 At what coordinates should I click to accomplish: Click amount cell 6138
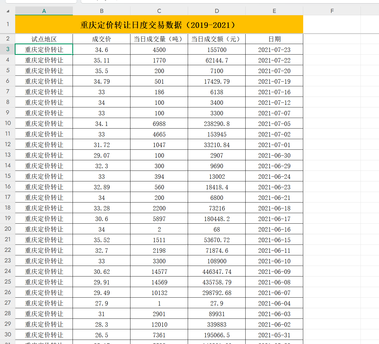[x=217, y=92]
